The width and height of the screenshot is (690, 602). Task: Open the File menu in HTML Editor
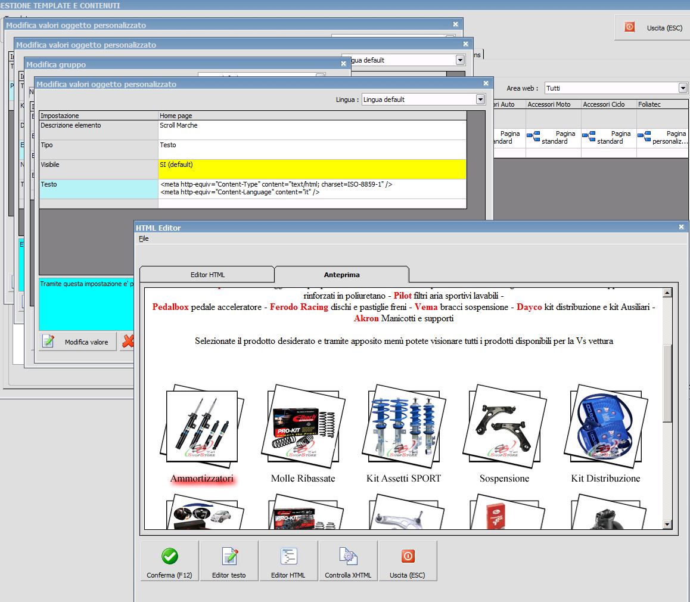pos(144,238)
